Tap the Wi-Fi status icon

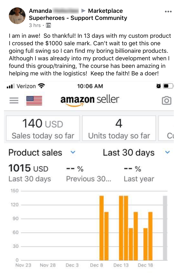(42, 86)
